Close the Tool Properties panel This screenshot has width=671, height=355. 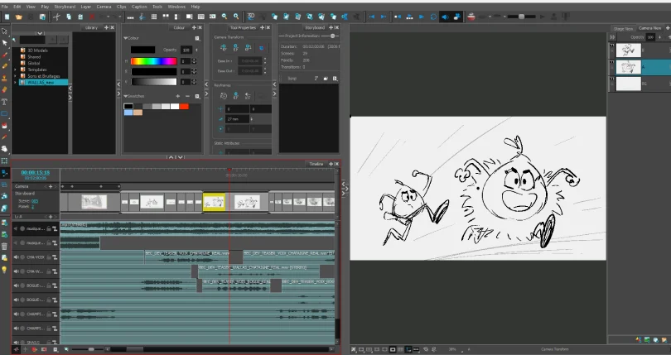point(268,27)
